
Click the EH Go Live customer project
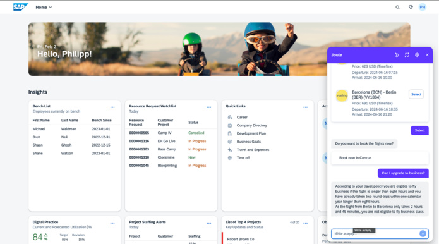(166, 141)
